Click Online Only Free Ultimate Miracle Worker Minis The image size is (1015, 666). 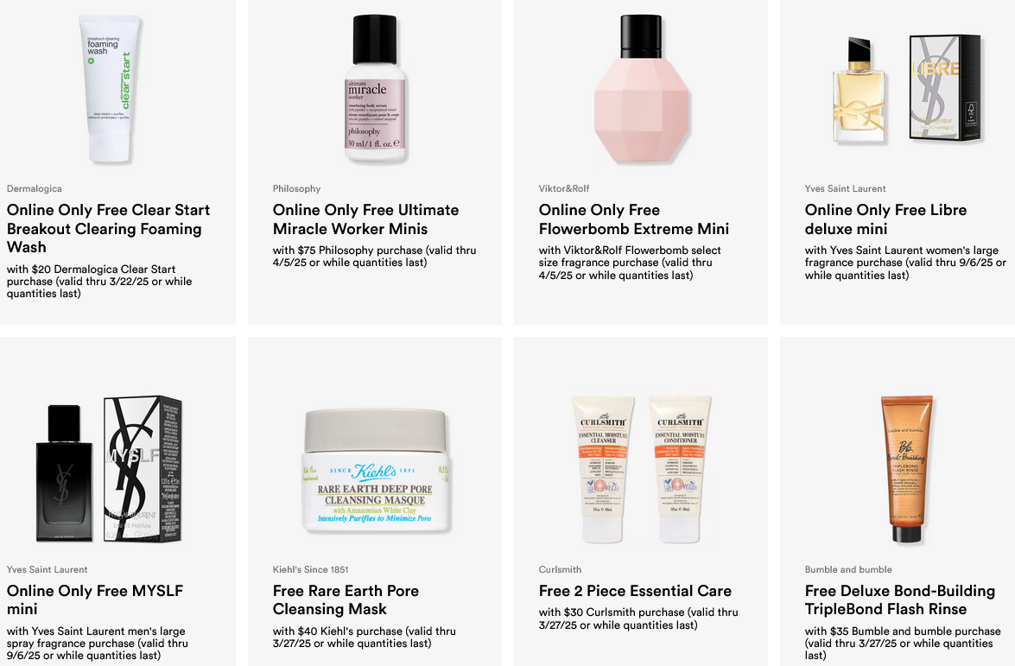365,219
